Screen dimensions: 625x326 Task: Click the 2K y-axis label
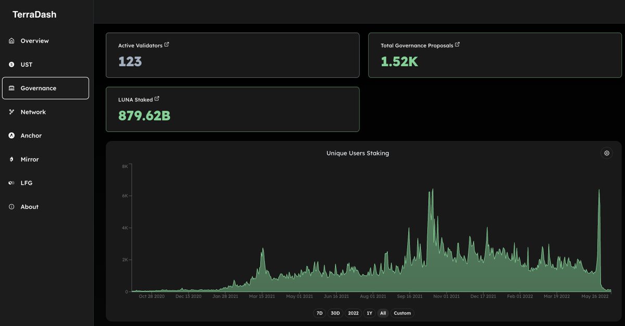click(125, 259)
